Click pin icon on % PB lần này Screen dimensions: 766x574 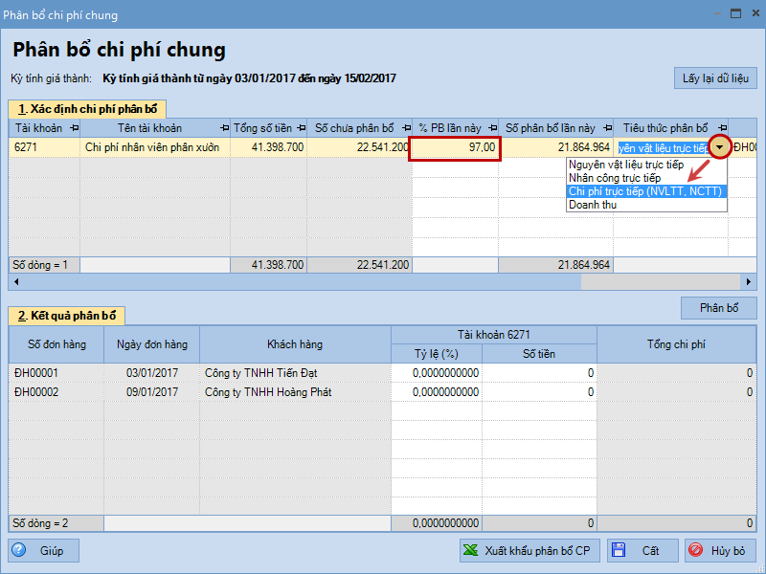tap(491, 128)
